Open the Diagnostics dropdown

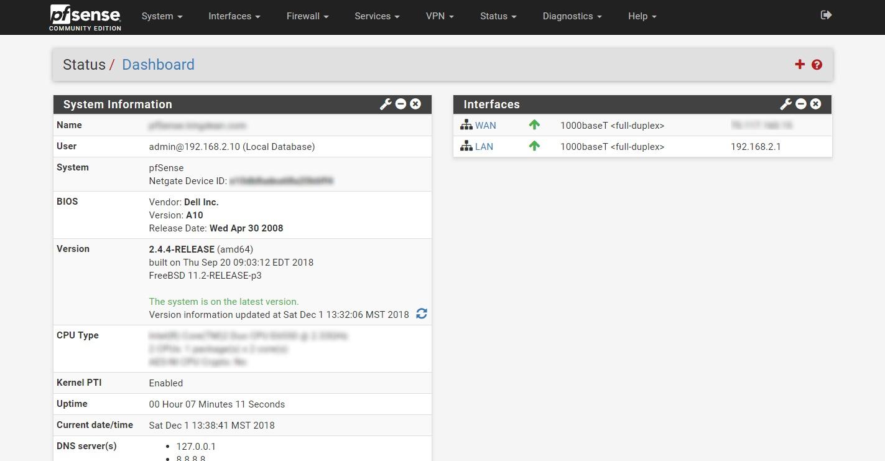[x=571, y=16]
